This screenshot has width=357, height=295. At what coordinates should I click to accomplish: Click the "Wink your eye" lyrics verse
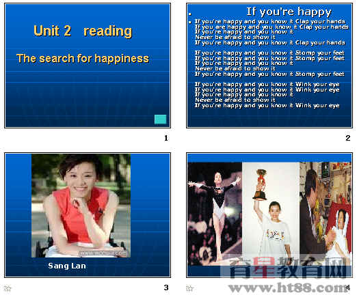click(x=267, y=95)
